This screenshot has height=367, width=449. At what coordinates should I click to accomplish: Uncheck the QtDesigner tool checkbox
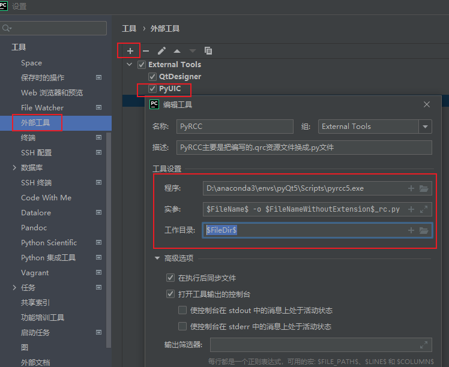[x=152, y=77]
